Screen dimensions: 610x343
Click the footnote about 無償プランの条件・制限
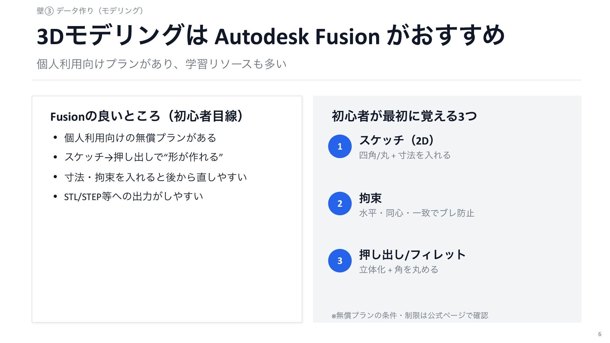[x=410, y=315]
